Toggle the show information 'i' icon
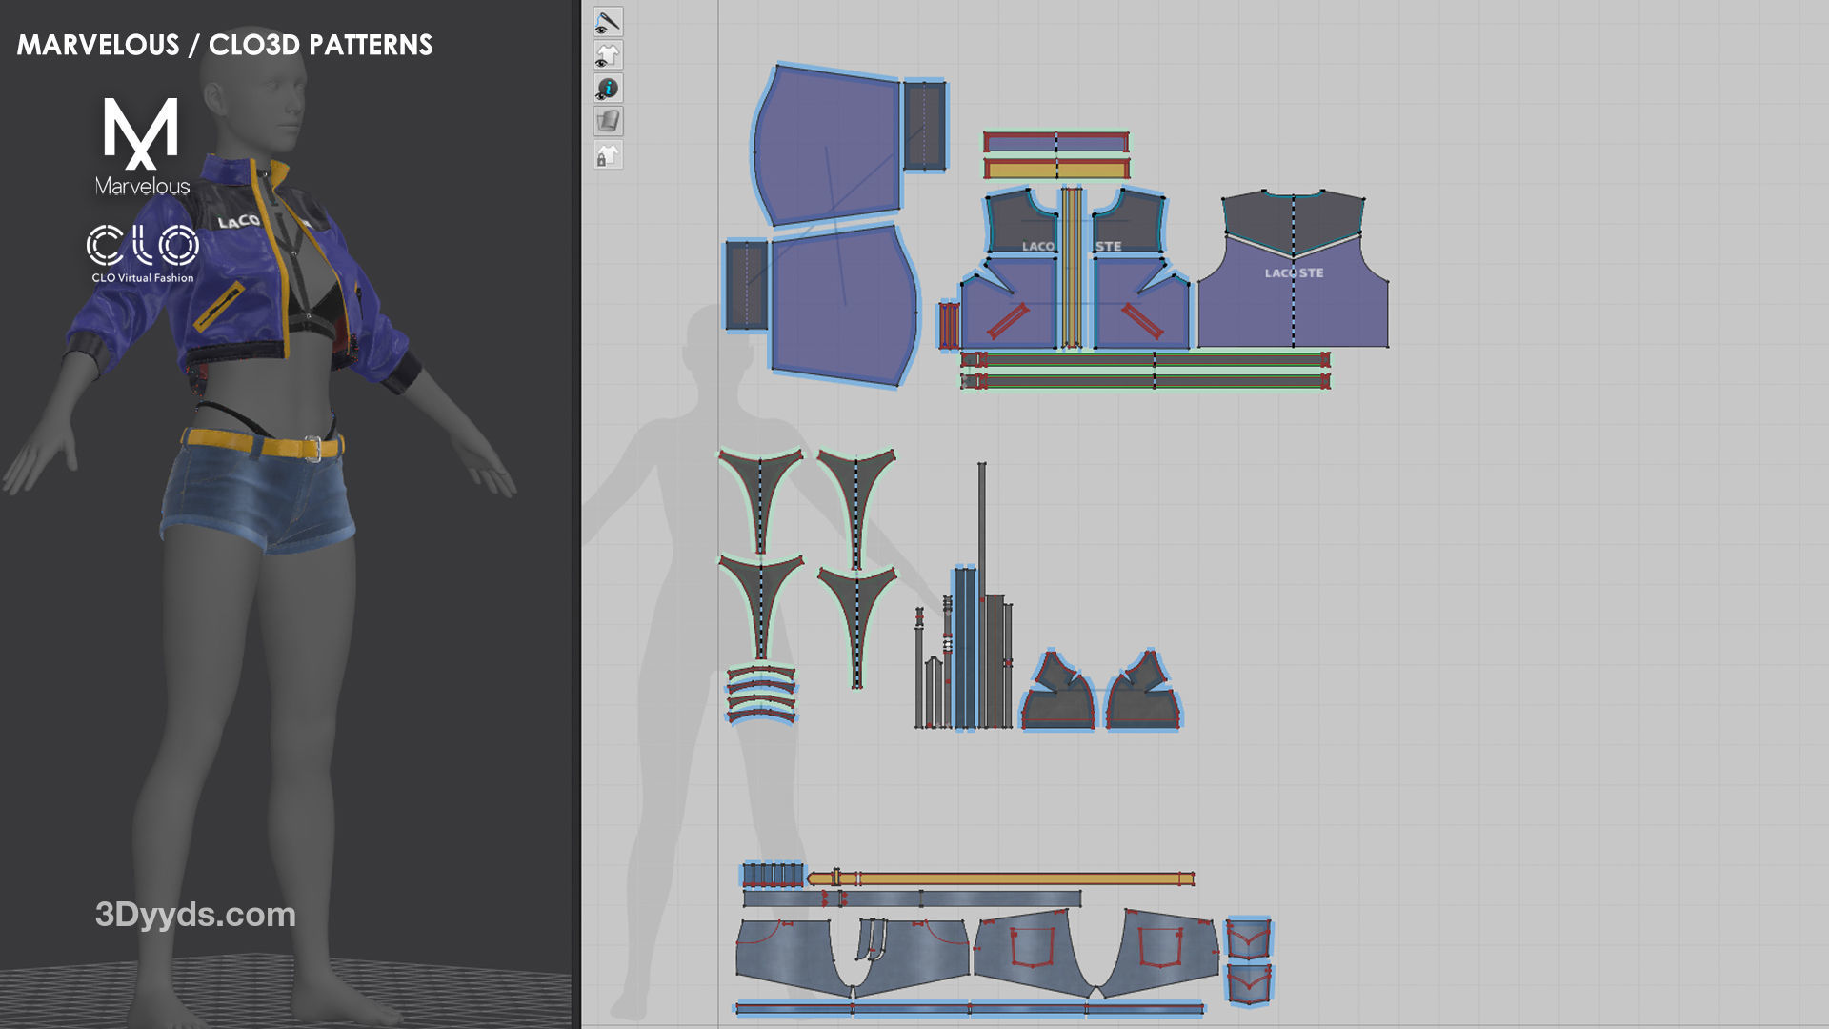This screenshot has width=1829, height=1029. click(x=608, y=89)
